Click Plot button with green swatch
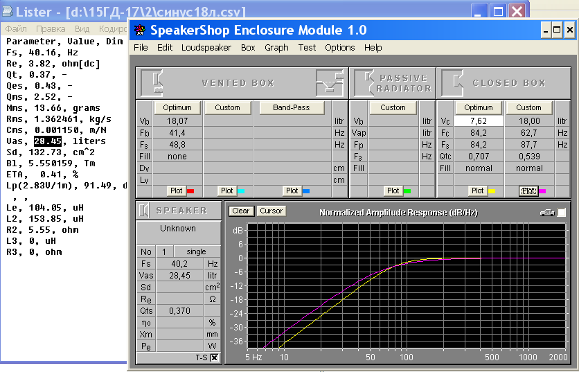579x372 pixels. (x=393, y=191)
